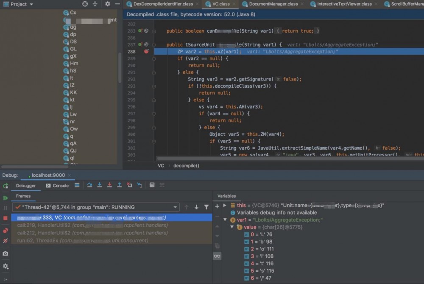Click the View Breakpoints icon

6,231
